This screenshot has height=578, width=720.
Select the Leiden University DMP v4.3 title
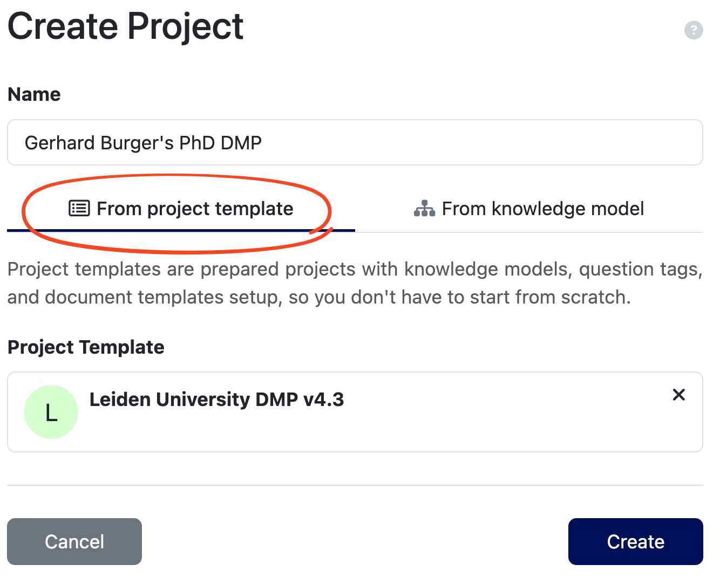point(216,400)
